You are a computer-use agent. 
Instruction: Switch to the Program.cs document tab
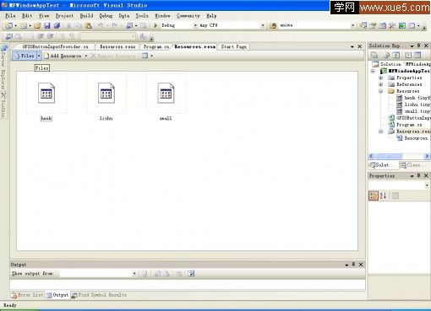pos(156,46)
